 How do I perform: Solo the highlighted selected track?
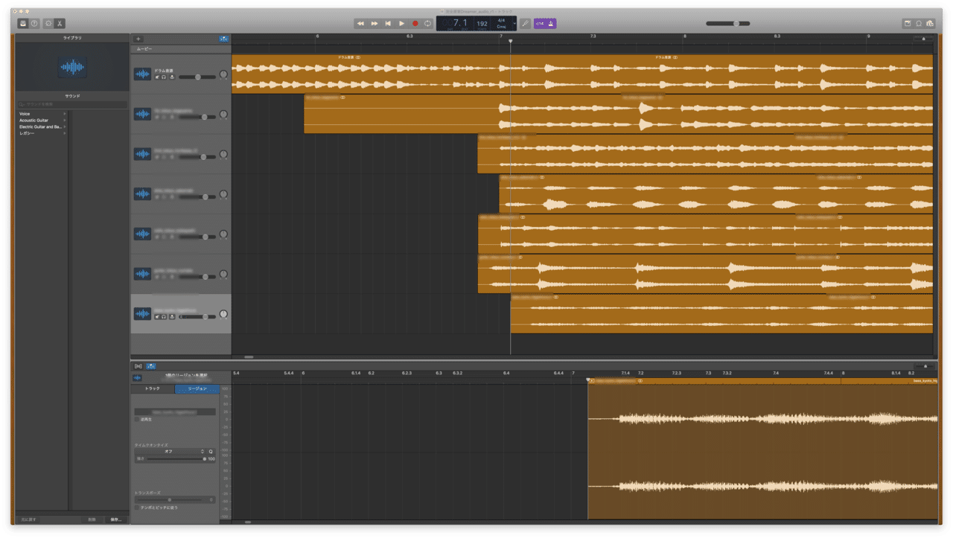click(x=165, y=316)
